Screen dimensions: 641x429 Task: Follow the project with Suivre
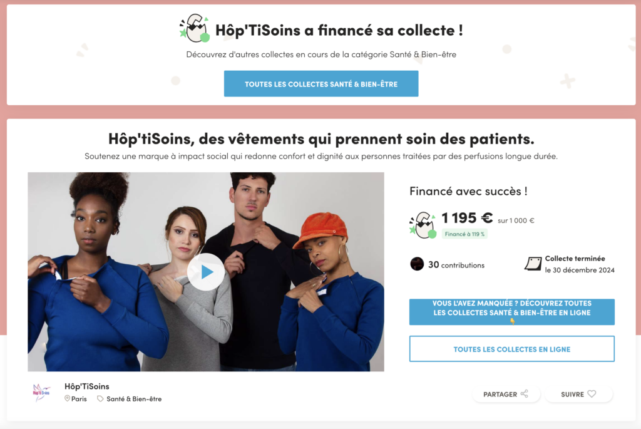coord(578,394)
